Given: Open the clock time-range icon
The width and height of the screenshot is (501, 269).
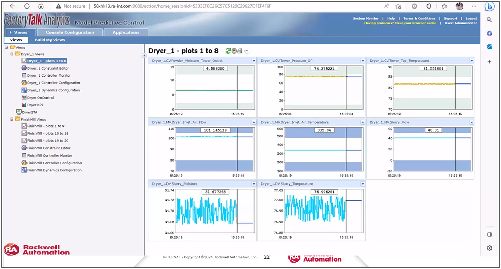Looking at the screenshot, I should tap(234, 51).
